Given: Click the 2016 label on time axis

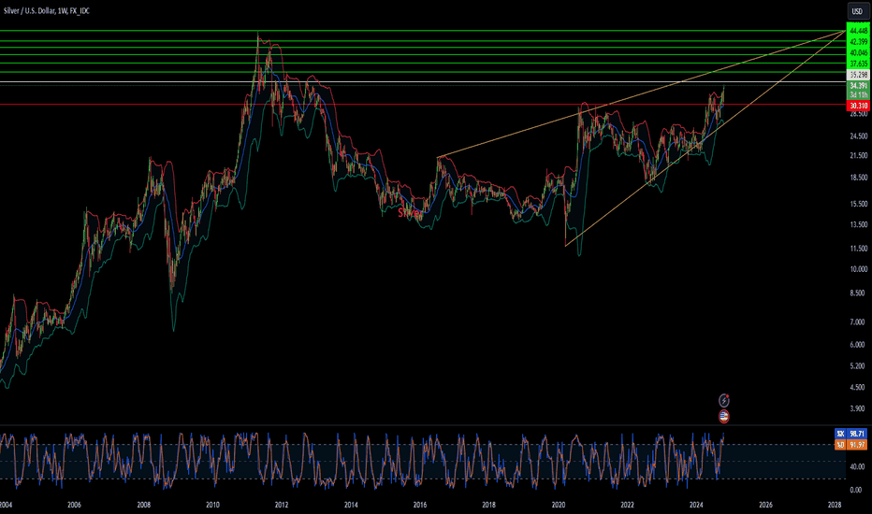Looking at the screenshot, I should 420,505.
